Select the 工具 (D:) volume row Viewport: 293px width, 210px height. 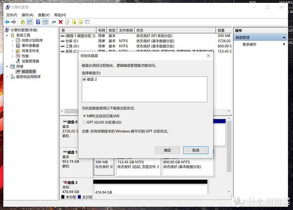pos(146,46)
